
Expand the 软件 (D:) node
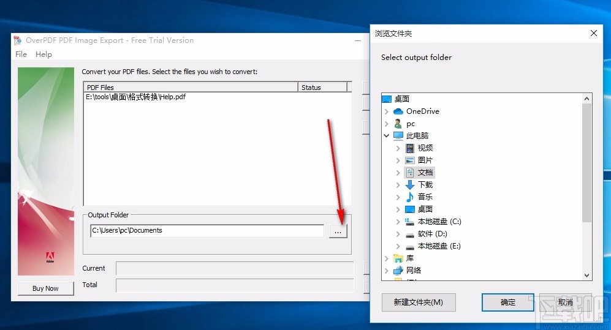point(398,234)
